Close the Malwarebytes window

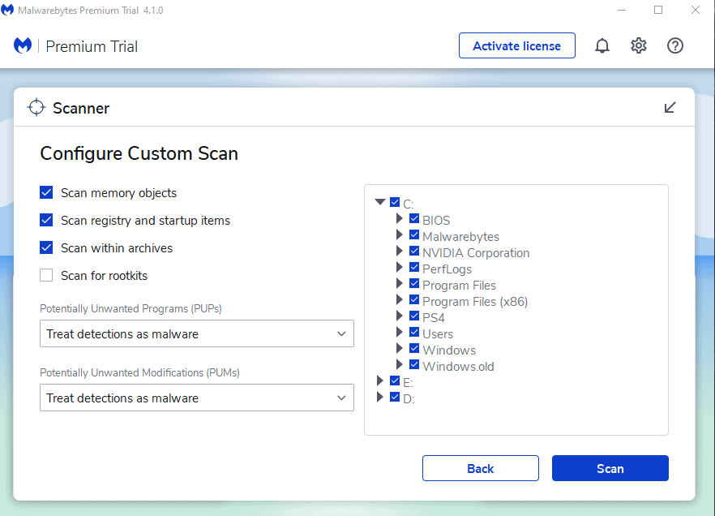pyautogui.click(x=696, y=10)
